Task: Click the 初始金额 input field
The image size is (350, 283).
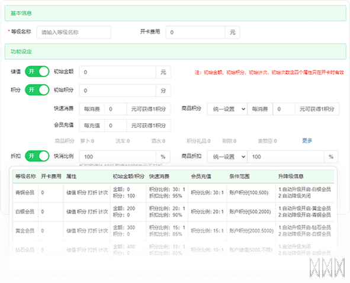Action: pyautogui.click(x=118, y=72)
